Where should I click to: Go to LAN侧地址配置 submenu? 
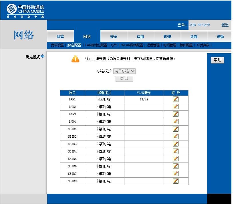point(96,45)
